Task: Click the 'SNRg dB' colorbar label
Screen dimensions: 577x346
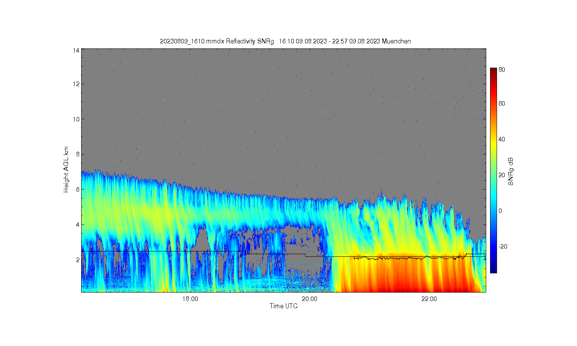Action: 511,171
